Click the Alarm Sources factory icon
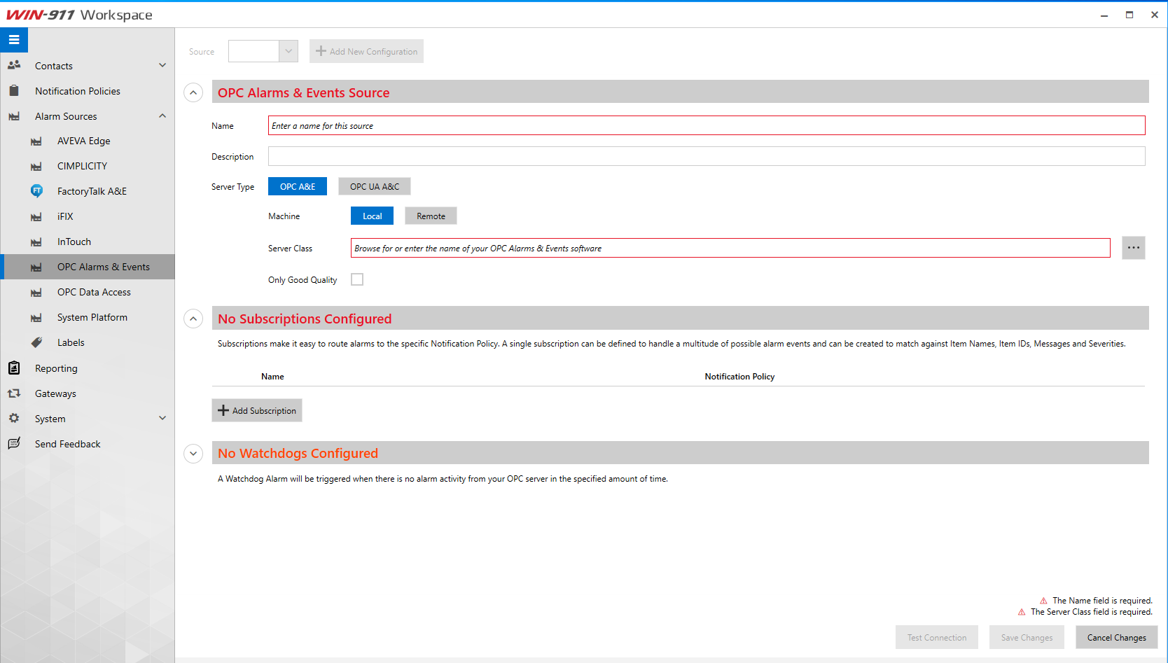The height and width of the screenshot is (663, 1168). tap(14, 116)
